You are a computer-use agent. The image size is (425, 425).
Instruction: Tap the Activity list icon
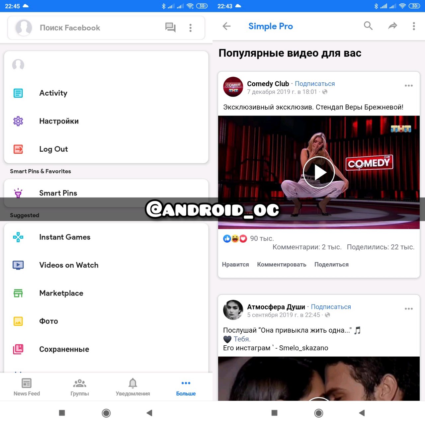pyautogui.click(x=18, y=93)
